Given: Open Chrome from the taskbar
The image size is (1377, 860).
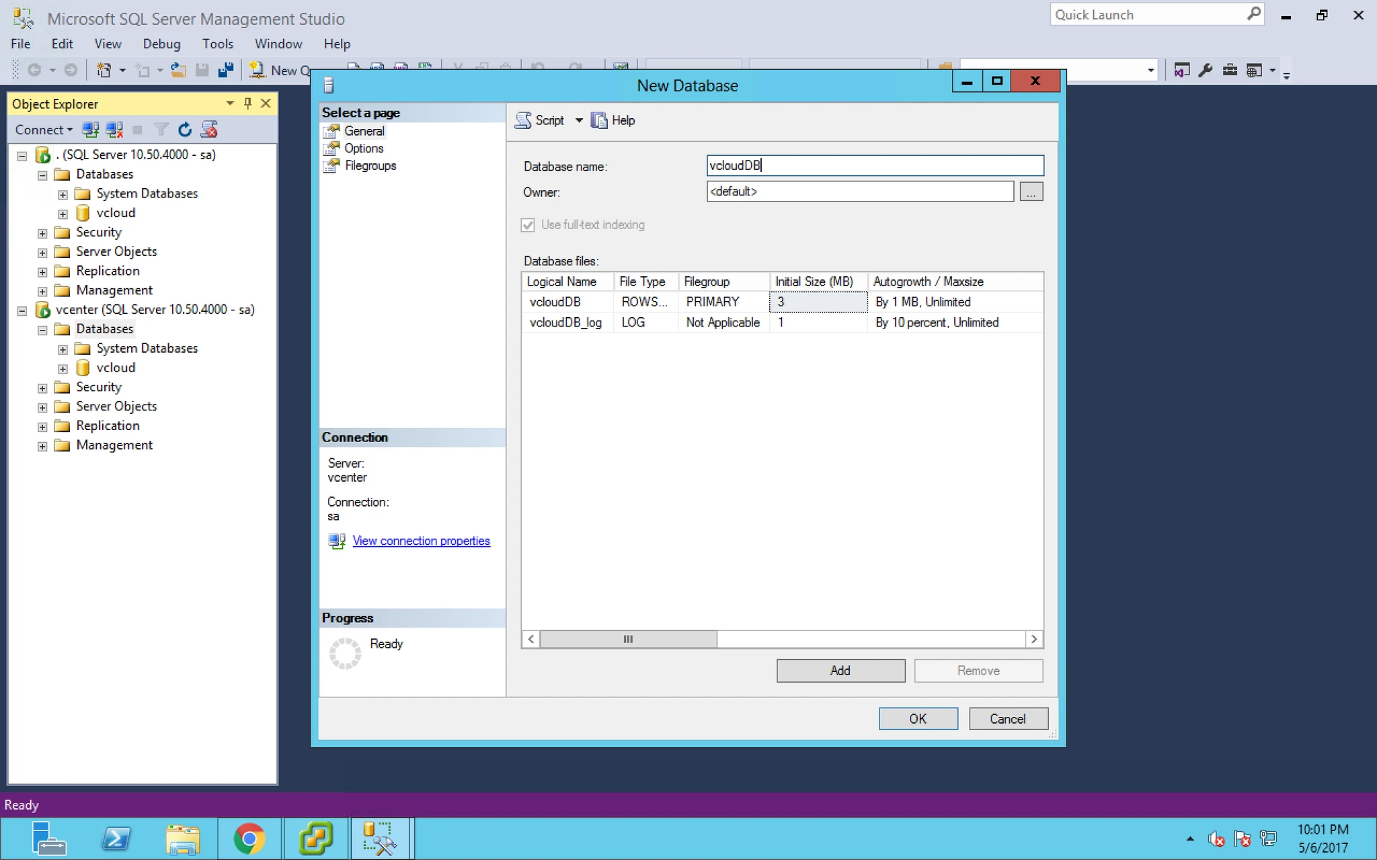Looking at the screenshot, I should point(249,838).
